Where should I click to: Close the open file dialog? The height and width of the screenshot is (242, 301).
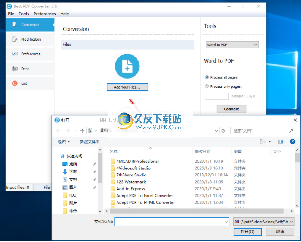pyautogui.click(x=295, y=120)
